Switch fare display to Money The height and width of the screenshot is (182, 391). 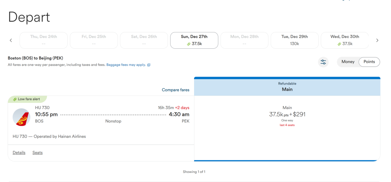pos(348,62)
